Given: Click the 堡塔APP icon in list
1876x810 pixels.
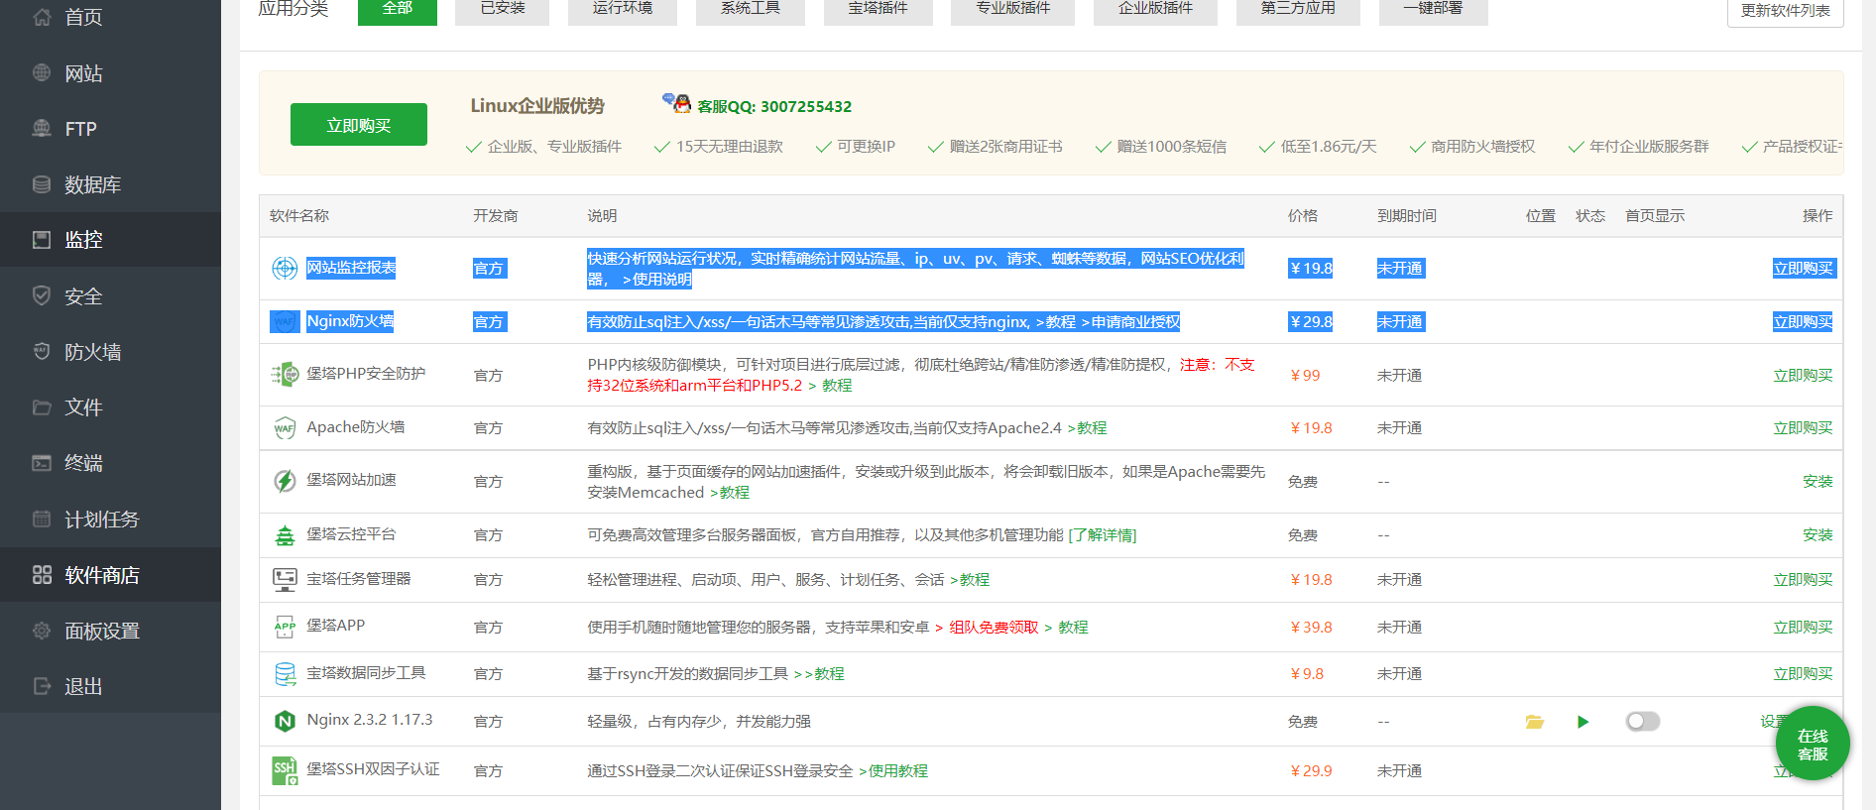Looking at the screenshot, I should 285,627.
